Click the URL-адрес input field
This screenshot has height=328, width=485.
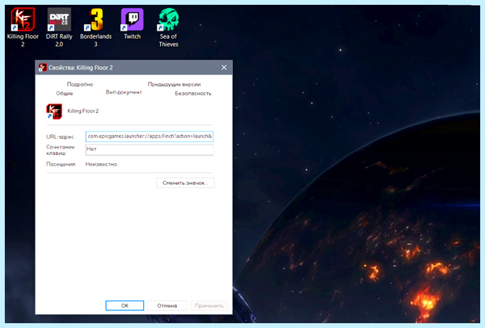[x=150, y=137]
